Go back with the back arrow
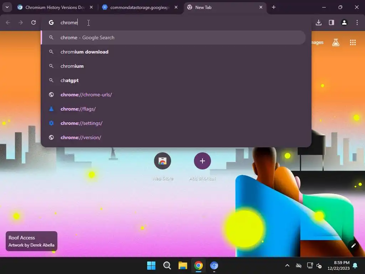 coord(8,22)
